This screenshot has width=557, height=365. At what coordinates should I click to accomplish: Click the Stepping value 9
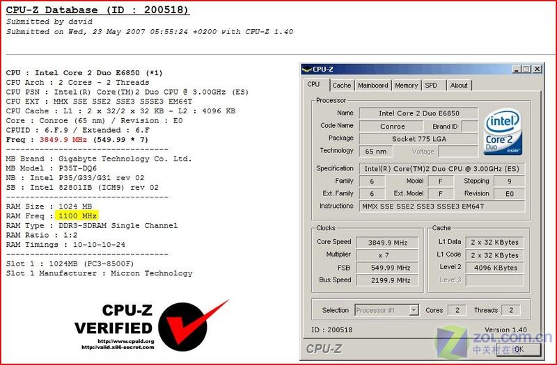pos(509,181)
